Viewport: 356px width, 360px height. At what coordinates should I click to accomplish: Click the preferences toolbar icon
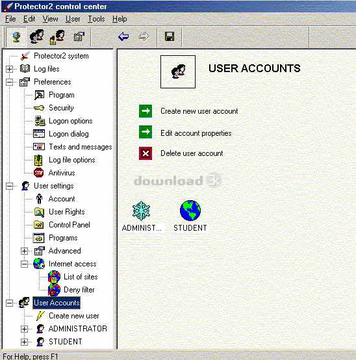click(79, 36)
